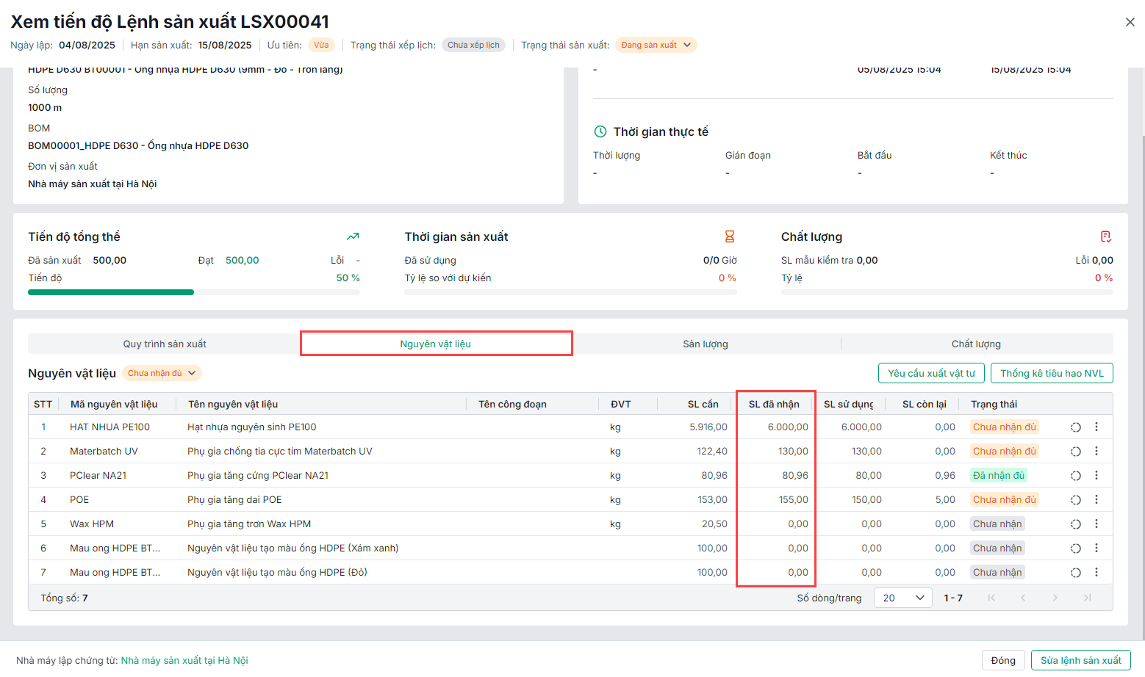The image size is (1145, 677).
Task: Open the Chất lượng tab
Action: pyautogui.click(x=976, y=344)
